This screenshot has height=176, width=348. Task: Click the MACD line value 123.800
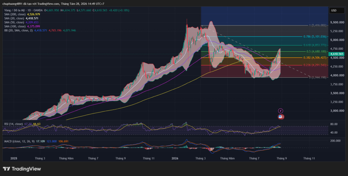(52, 141)
